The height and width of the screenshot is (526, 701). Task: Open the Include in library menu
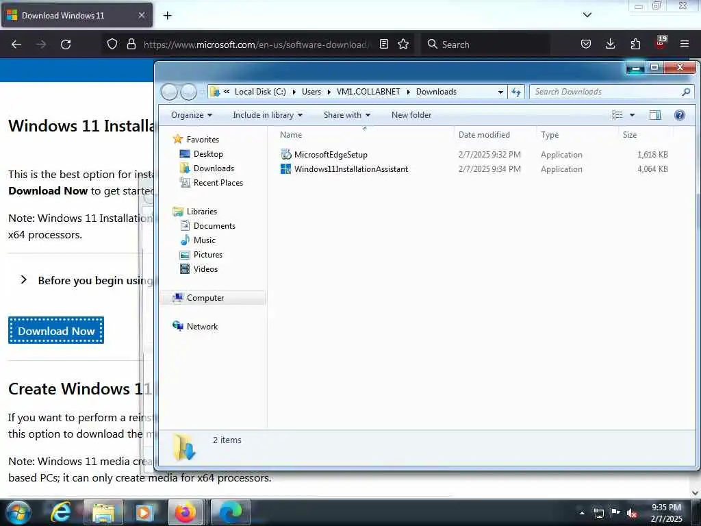click(268, 115)
